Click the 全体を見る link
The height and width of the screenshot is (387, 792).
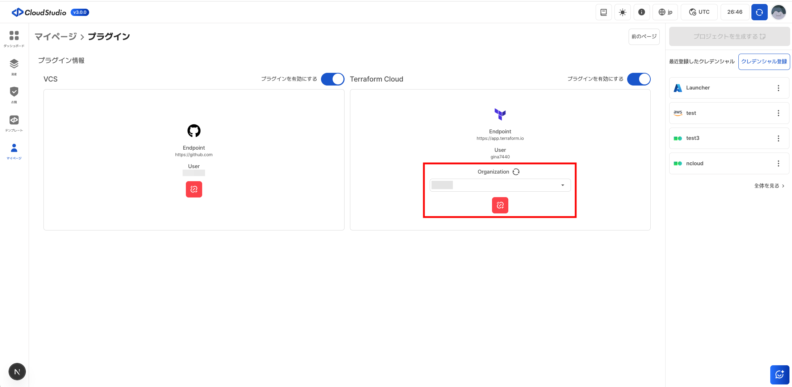(769, 186)
